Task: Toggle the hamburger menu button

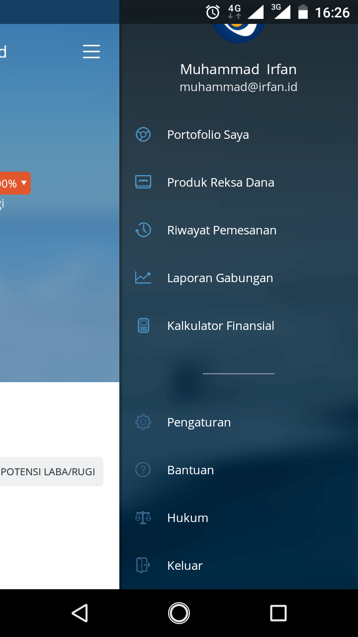Action: [91, 51]
